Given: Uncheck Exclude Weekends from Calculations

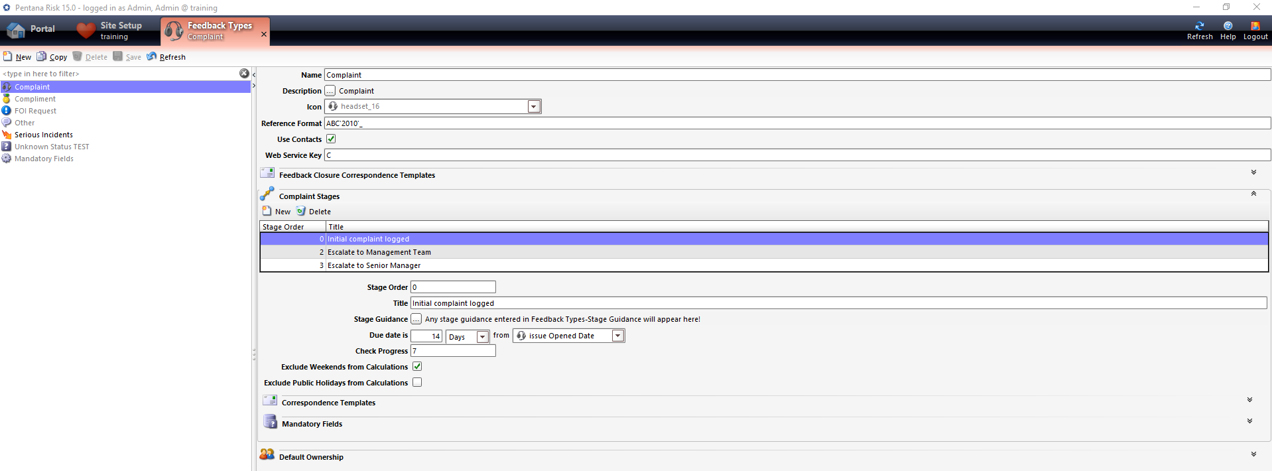Looking at the screenshot, I should (x=417, y=366).
